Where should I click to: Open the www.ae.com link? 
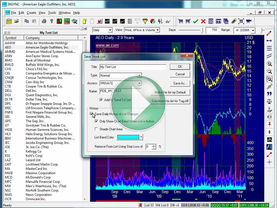click(107, 45)
